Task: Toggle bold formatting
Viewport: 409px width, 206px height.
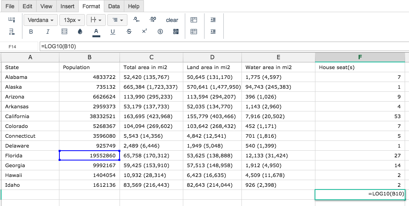Action: [31, 32]
